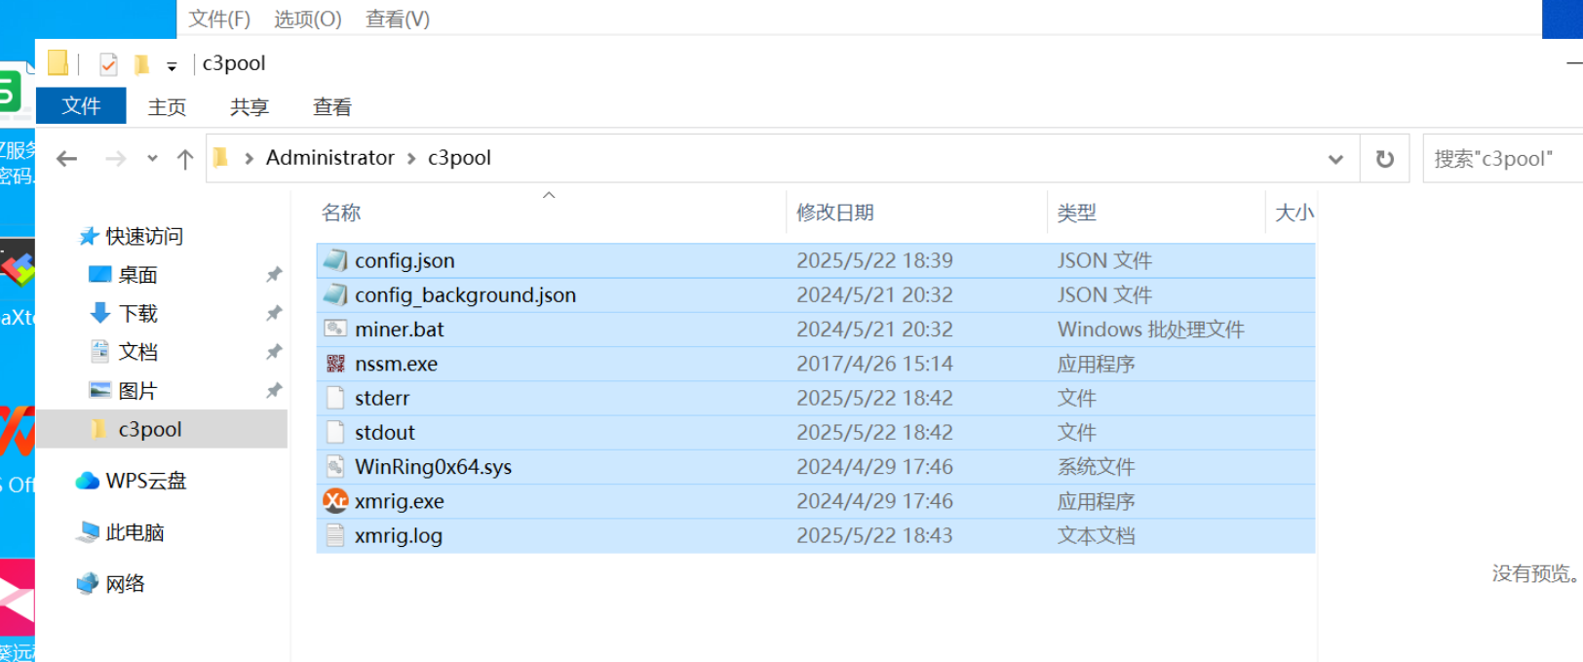Click the nssm.exe file name
This screenshot has height=662, width=1583.
[396, 364]
